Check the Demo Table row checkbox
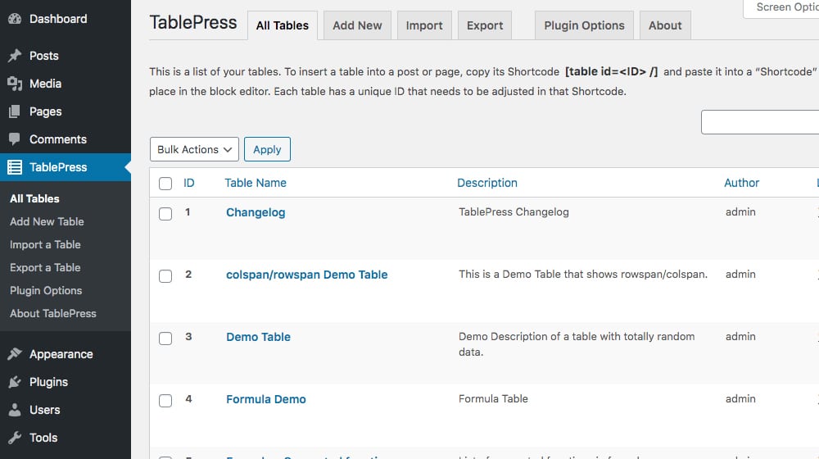819x459 pixels. [165, 339]
